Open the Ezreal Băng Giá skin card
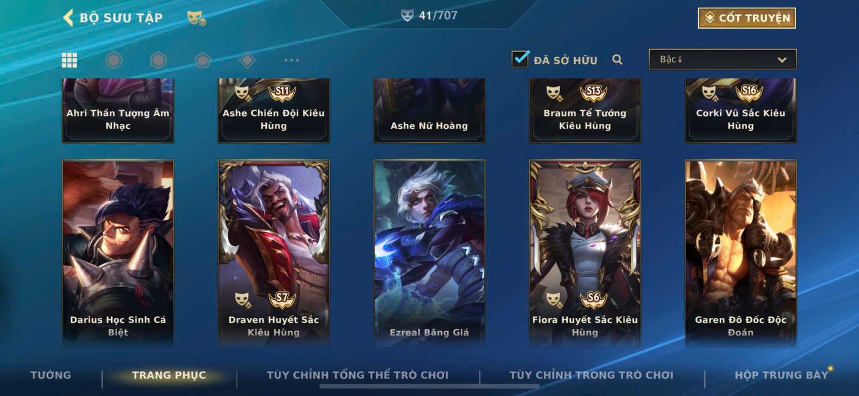This screenshot has height=396, width=859. 429,254
